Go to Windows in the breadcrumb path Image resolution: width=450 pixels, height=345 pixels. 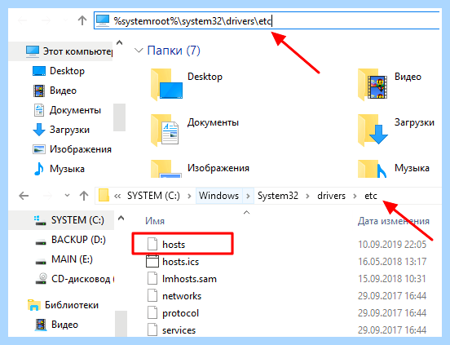tap(218, 196)
